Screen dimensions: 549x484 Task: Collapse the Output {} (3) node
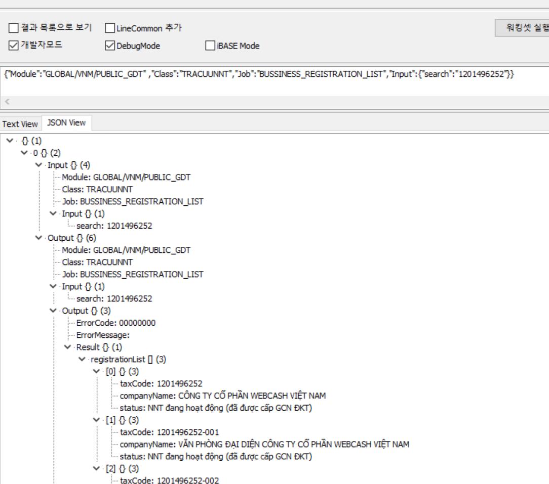point(53,311)
